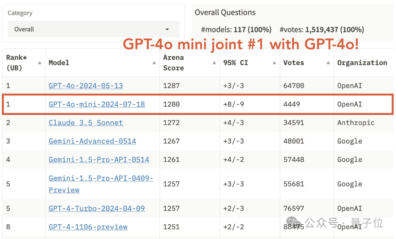Click the votes value 34591
The width and height of the screenshot is (396, 239).
(x=293, y=123)
